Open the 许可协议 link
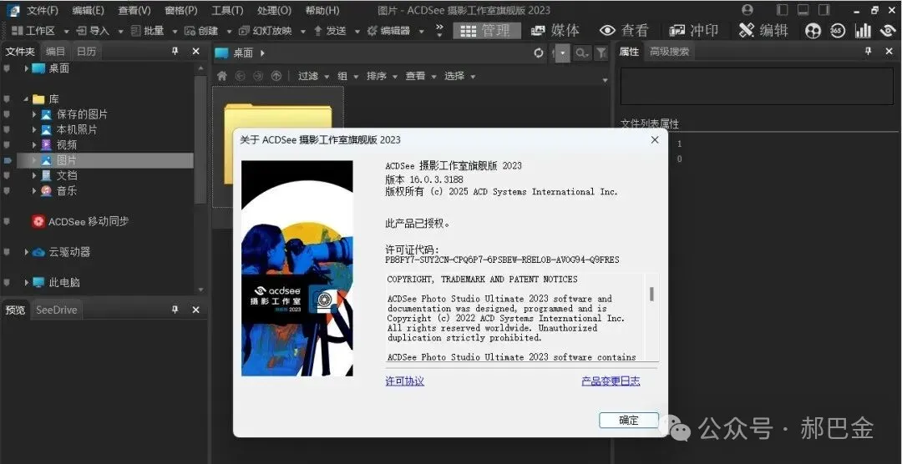902x464 pixels. [x=405, y=381]
